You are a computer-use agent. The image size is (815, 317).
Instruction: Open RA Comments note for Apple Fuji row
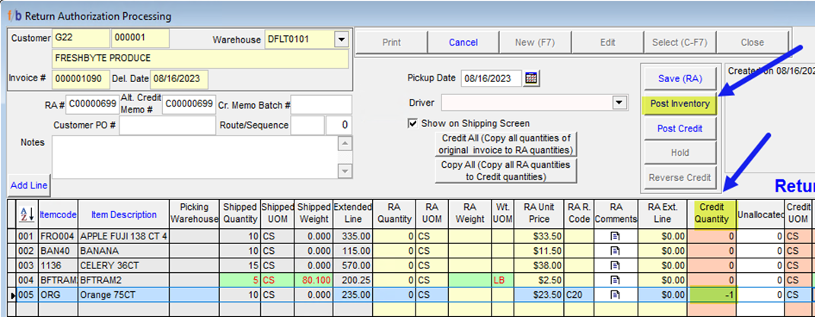tap(616, 236)
